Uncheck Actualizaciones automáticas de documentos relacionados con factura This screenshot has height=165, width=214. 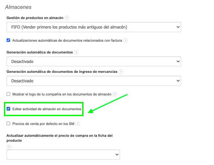(x=9, y=40)
